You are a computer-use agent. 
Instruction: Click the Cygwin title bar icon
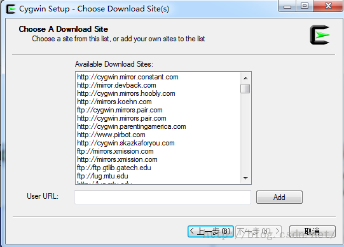(11, 9)
